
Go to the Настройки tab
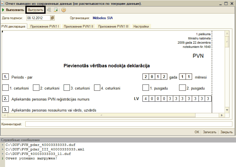point(141,26)
